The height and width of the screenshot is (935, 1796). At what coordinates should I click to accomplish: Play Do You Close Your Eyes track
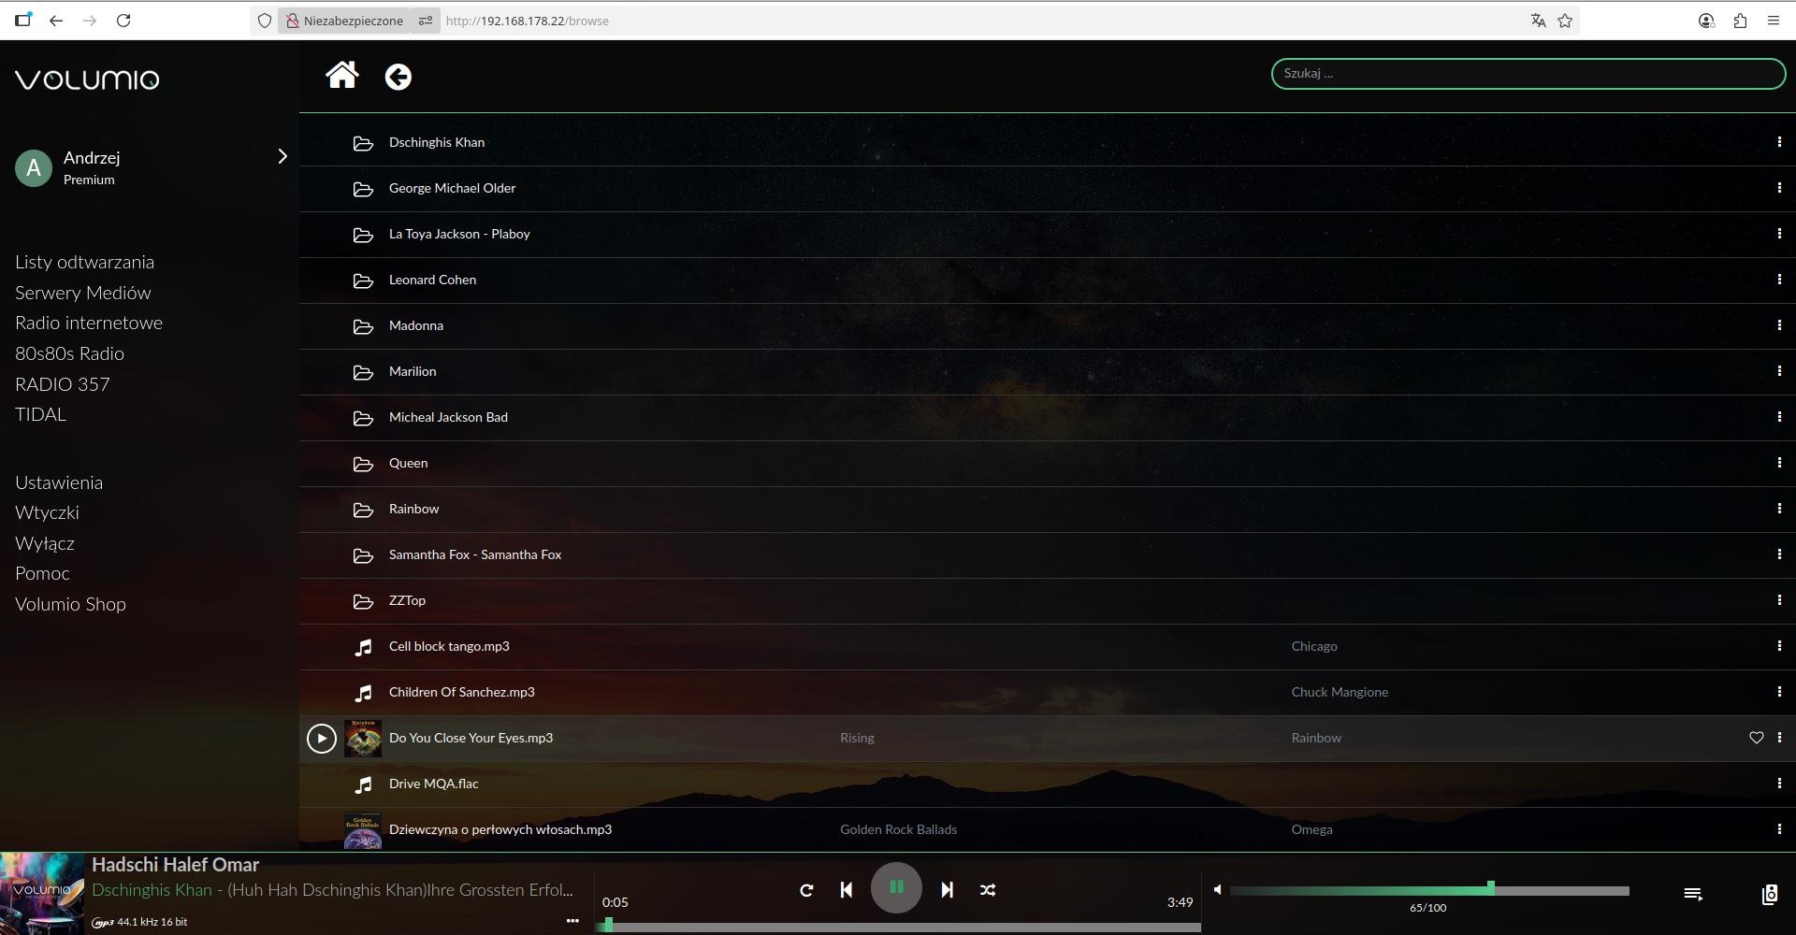321,739
